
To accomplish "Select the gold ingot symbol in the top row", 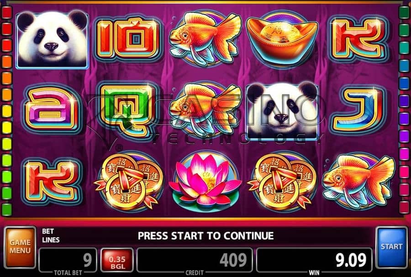I will [x=282, y=39].
